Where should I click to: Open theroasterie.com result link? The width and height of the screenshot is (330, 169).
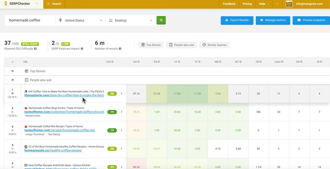point(64,95)
